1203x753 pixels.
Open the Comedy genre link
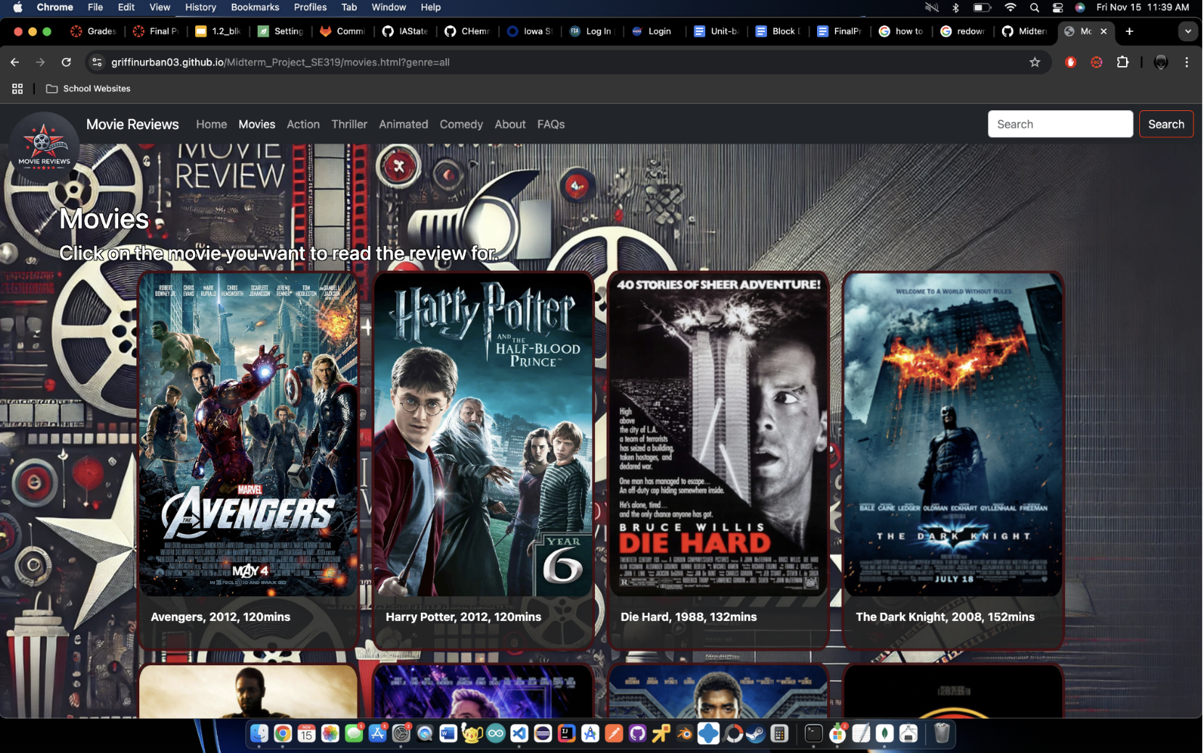(461, 124)
